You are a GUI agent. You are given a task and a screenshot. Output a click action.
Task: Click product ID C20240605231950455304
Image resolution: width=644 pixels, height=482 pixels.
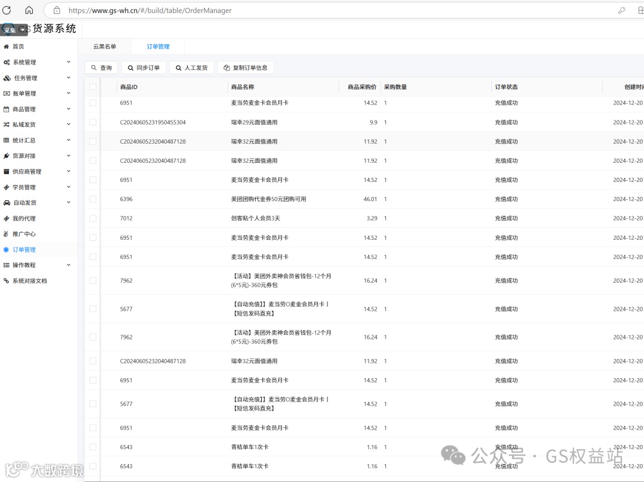click(x=153, y=122)
